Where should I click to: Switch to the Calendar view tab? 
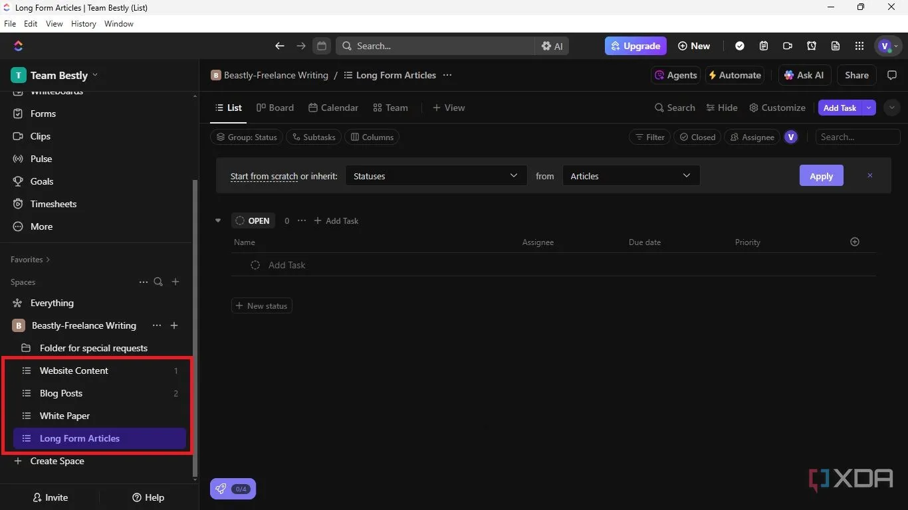point(334,108)
